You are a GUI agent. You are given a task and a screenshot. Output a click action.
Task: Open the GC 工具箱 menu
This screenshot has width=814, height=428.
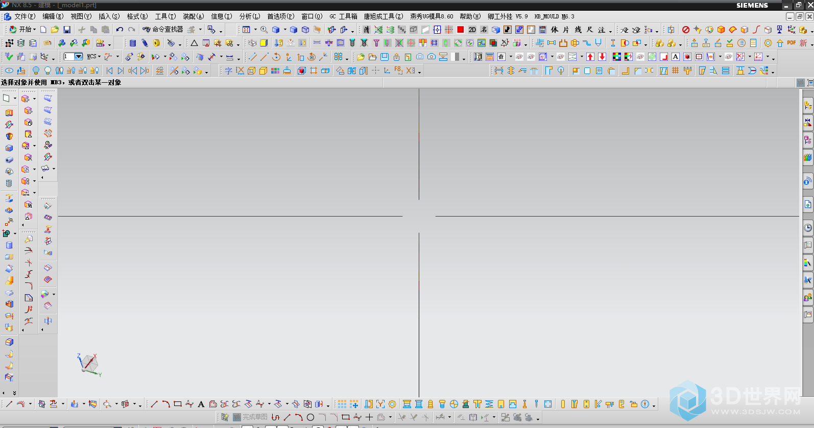tap(344, 16)
